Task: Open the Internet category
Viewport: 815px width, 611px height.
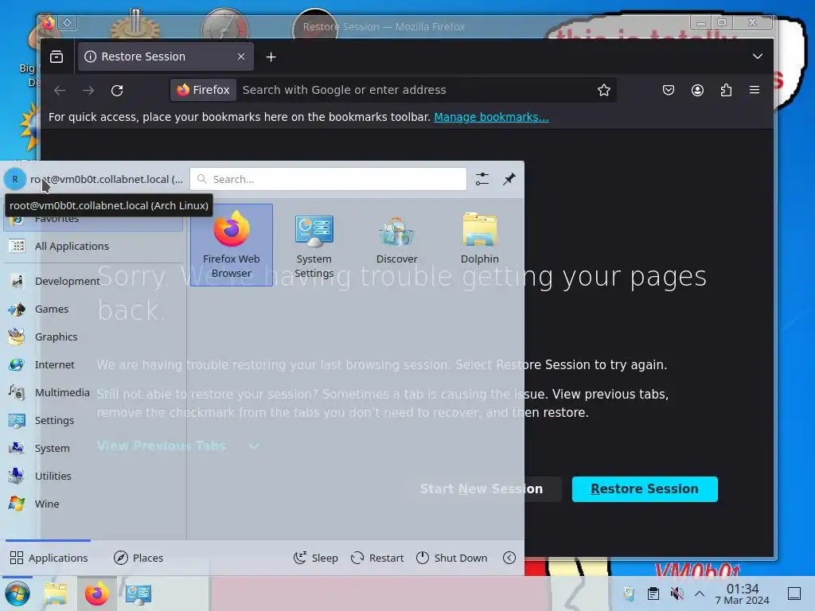Action: (94, 364)
